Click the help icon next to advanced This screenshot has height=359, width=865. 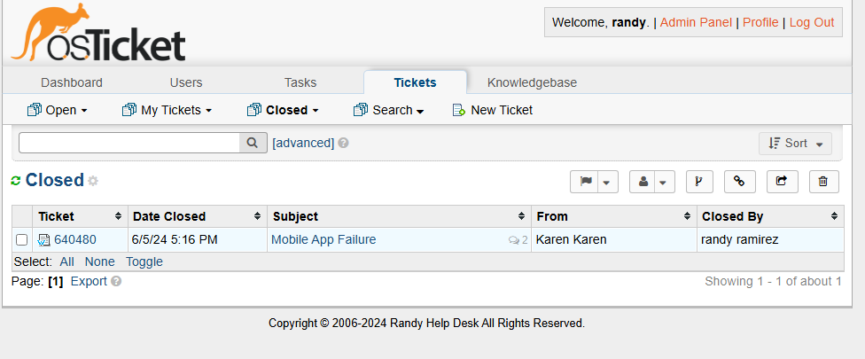coord(343,143)
